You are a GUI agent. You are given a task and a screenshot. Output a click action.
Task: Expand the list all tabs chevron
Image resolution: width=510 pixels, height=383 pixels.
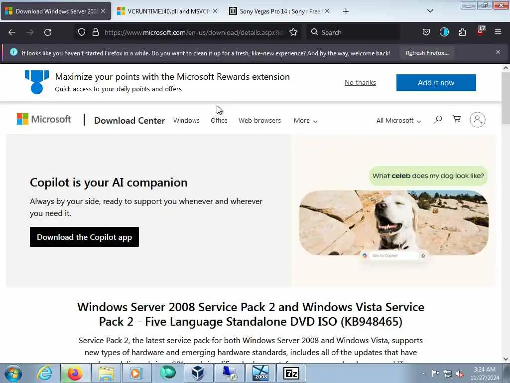click(430, 11)
